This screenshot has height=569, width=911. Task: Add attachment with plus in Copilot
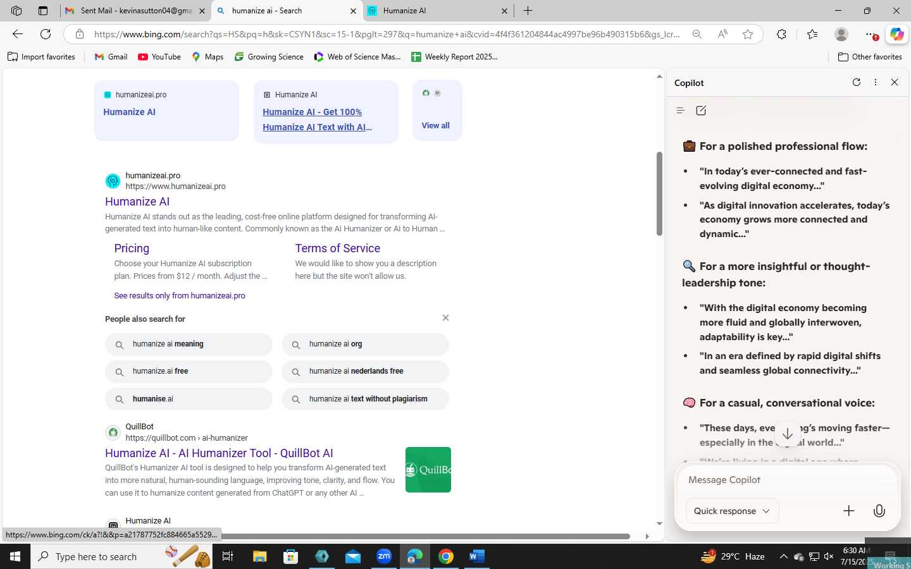849,511
